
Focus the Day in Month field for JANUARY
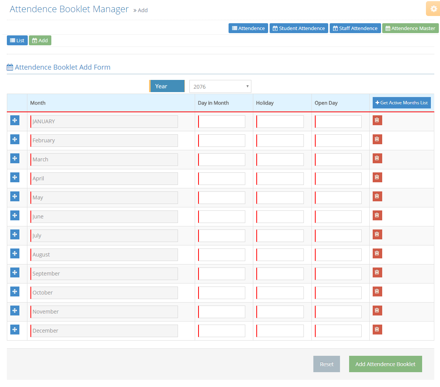click(x=222, y=121)
